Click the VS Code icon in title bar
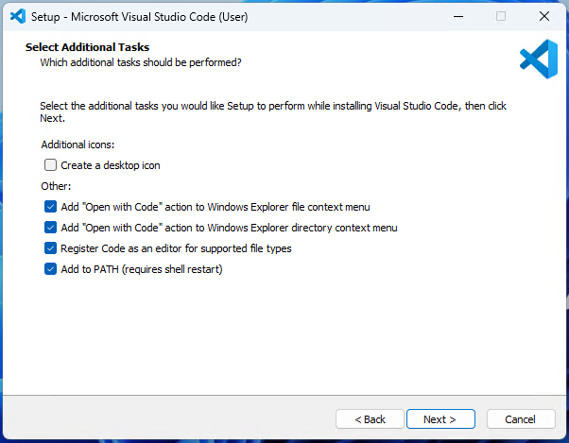569x443 pixels. (18, 16)
